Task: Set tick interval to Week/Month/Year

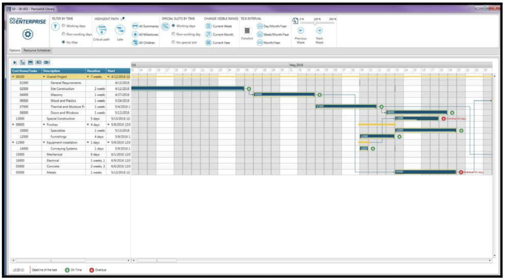Action: (273, 34)
